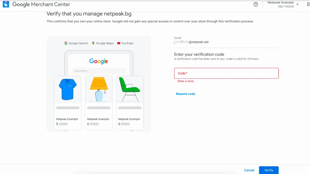
Task: Click the 'Verify that you manage netpeak.bg' heading
Action: point(89,14)
